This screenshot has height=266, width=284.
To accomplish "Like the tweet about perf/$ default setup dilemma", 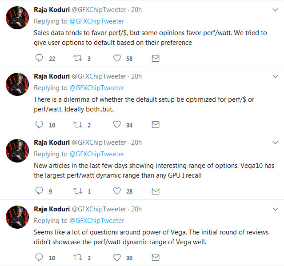I will pyautogui.click(x=117, y=125).
